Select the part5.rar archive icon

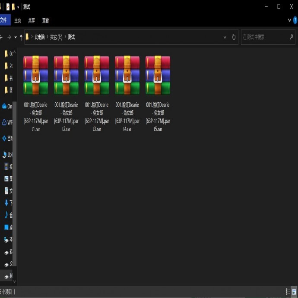click(158, 75)
